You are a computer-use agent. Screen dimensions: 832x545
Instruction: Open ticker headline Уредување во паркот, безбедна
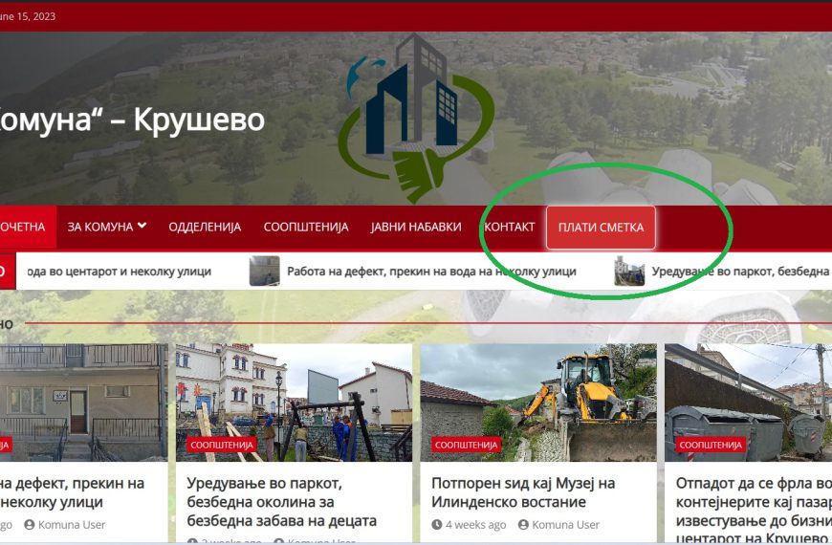coord(741,272)
